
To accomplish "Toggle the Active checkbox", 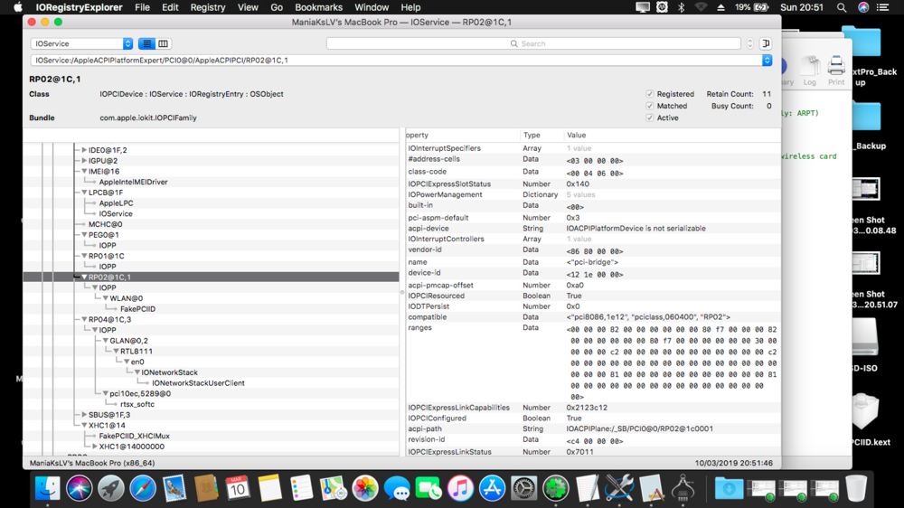I will coord(650,118).
